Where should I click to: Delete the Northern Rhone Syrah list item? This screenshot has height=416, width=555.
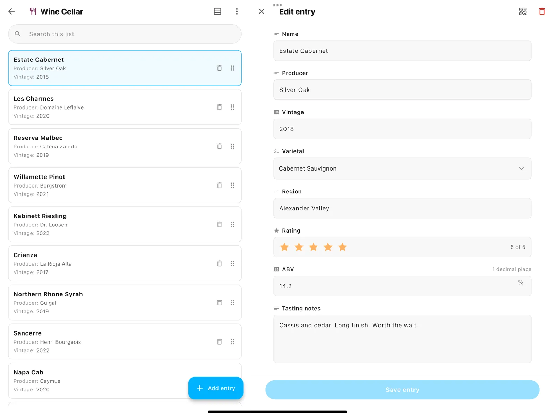click(x=220, y=303)
